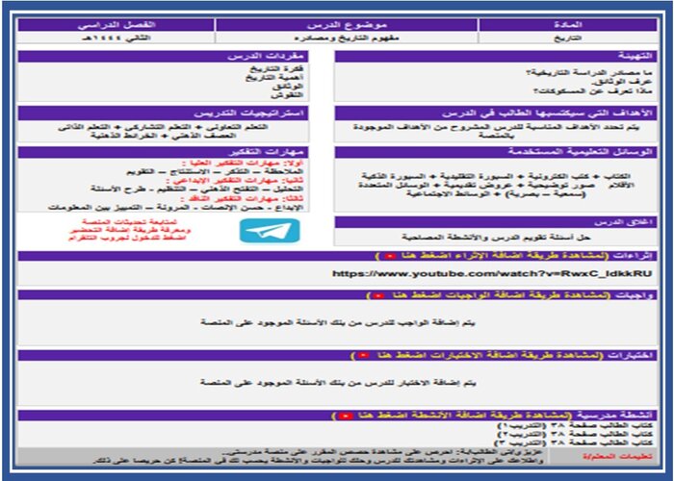Screen dimensions: 674x481
Task: Click the line 'عرف الوثائق'
Action: click(x=622, y=82)
